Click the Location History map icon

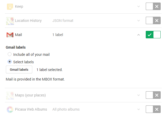(10, 21)
